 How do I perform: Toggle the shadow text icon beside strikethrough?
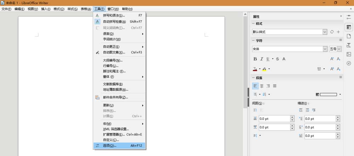(284, 59)
